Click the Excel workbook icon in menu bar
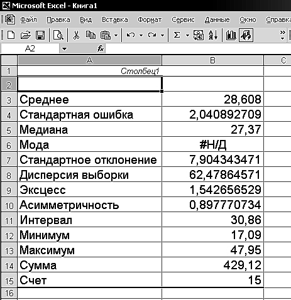This screenshot has height=300, width=291. pos(10,19)
